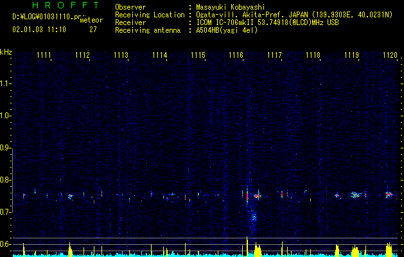Click the meteor label
This screenshot has height=257, width=404.
click(91, 20)
